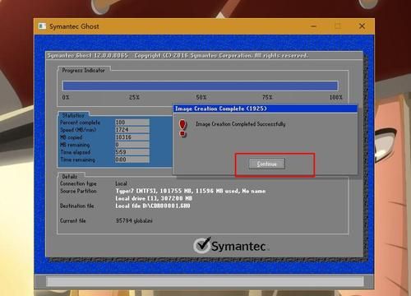The height and width of the screenshot is (296, 411).
Task: Click the Time remaining value 0:00
Action: (132, 160)
